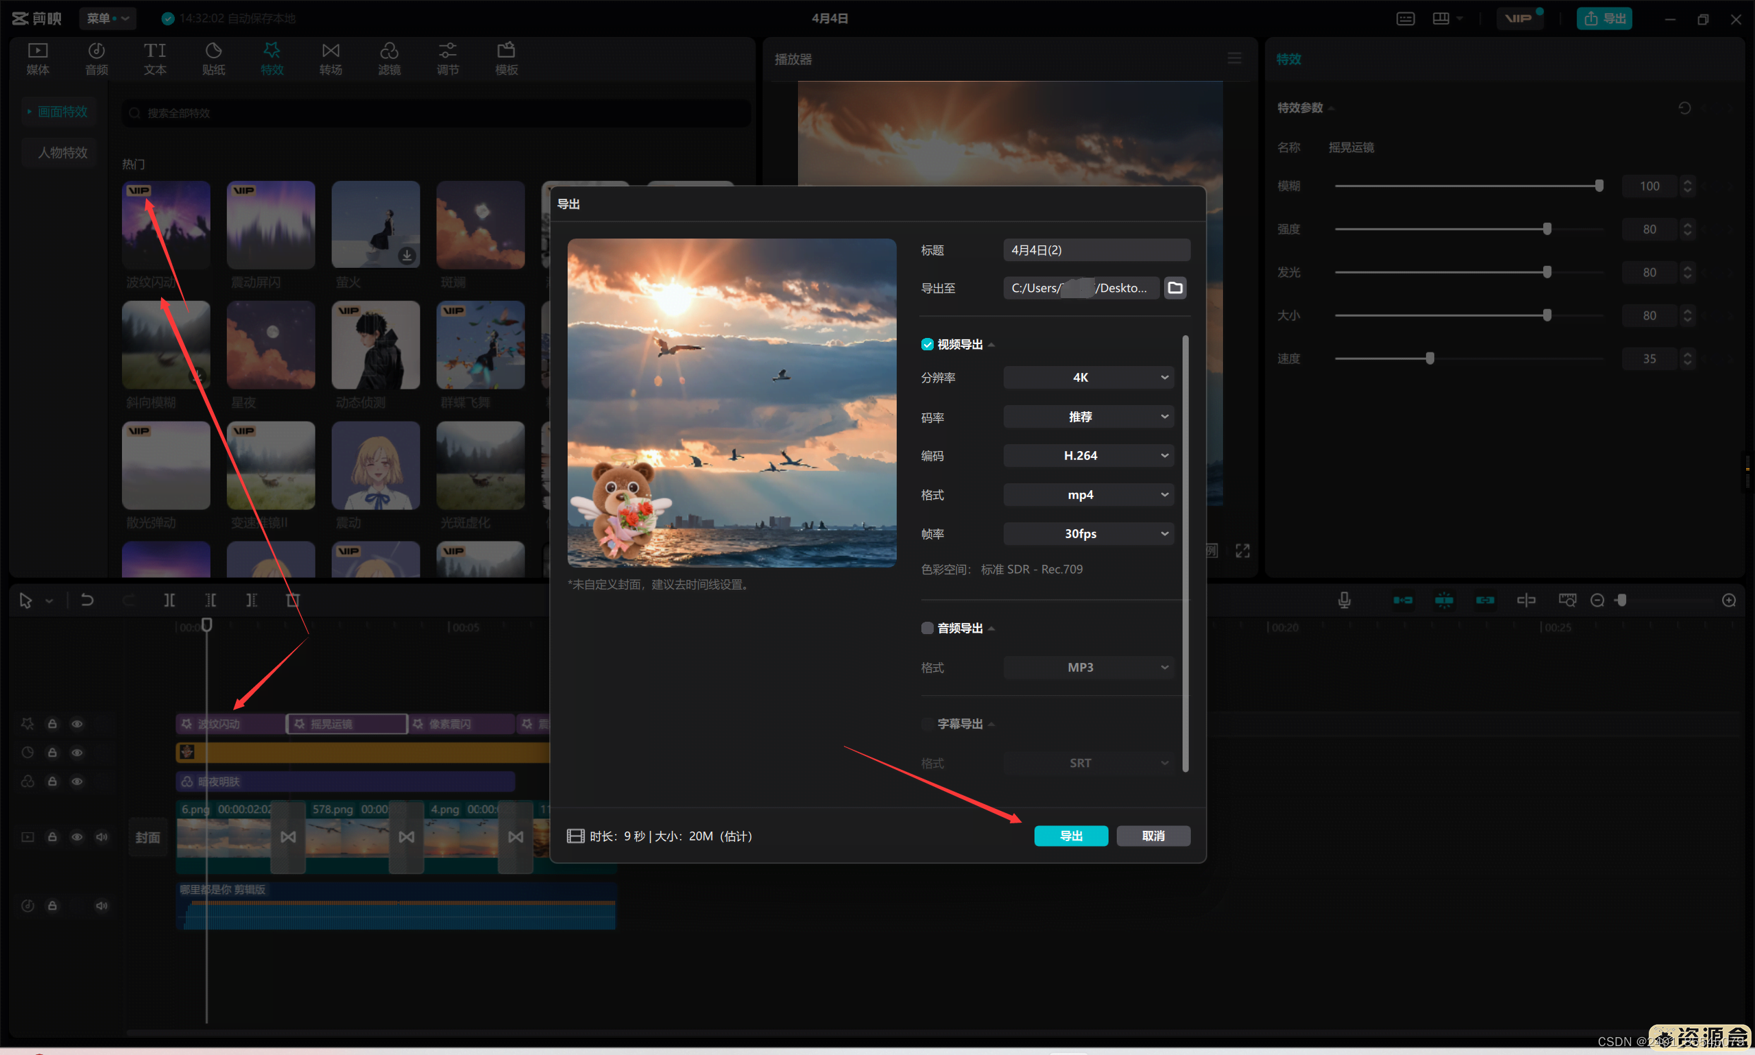Click the 速度 speed slider handle
1755x1055 pixels.
pyautogui.click(x=1429, y=359)
